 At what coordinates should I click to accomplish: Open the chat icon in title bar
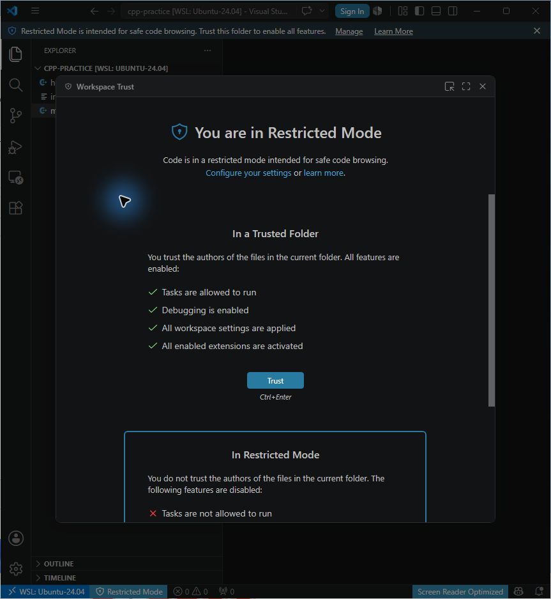click(307, 11)
